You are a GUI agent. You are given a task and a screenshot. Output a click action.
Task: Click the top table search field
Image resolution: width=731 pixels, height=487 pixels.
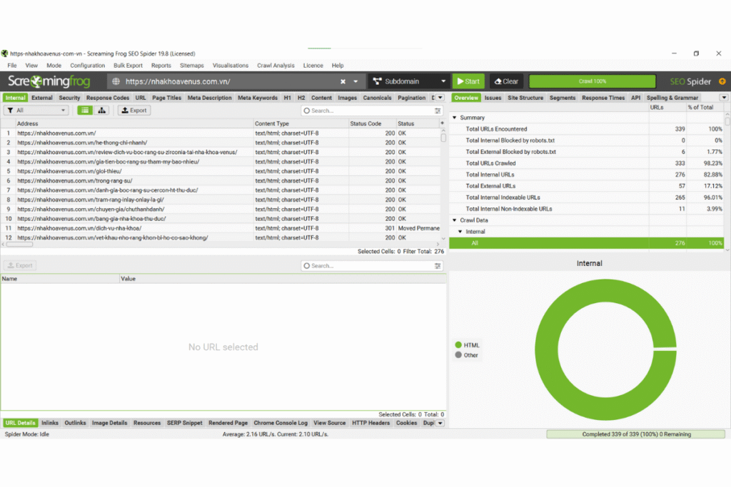coord(368,111)
